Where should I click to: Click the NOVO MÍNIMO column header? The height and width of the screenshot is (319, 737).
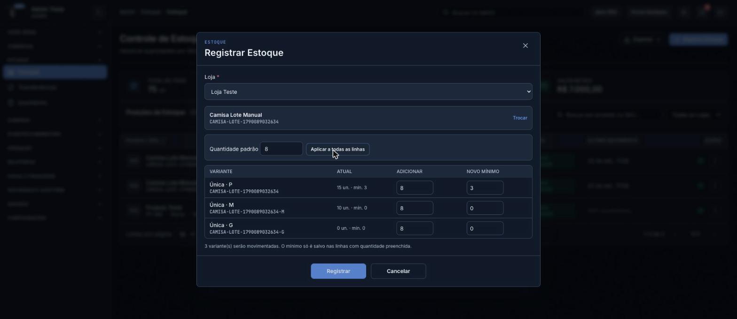point(483,172)
